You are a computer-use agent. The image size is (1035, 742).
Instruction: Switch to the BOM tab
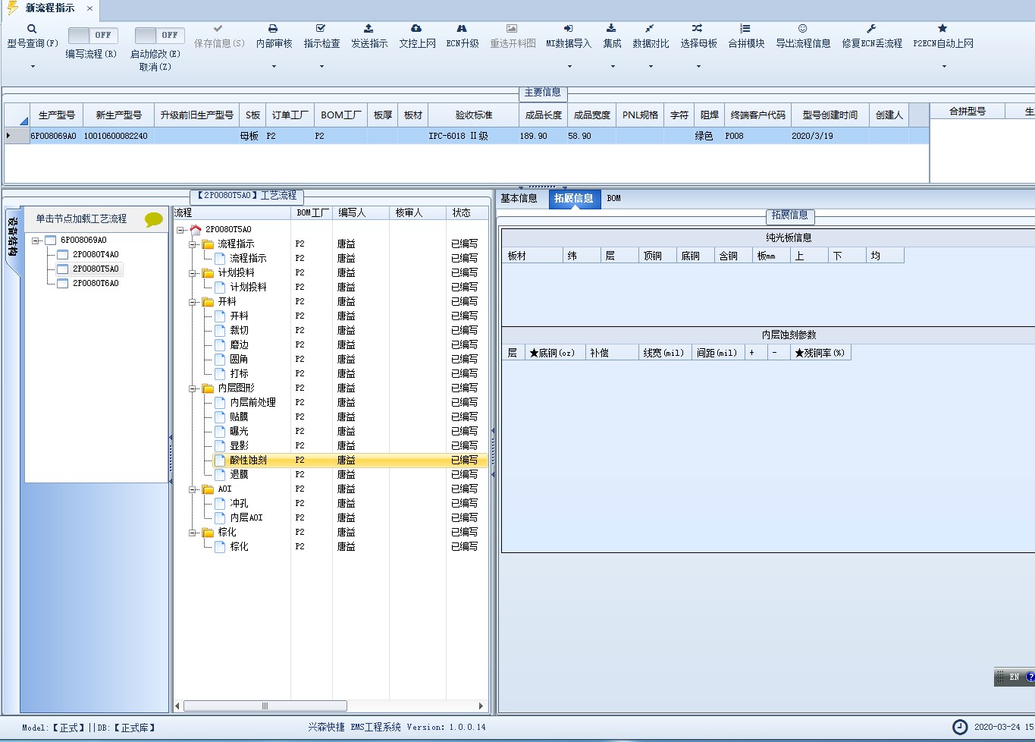pos(614,199)
